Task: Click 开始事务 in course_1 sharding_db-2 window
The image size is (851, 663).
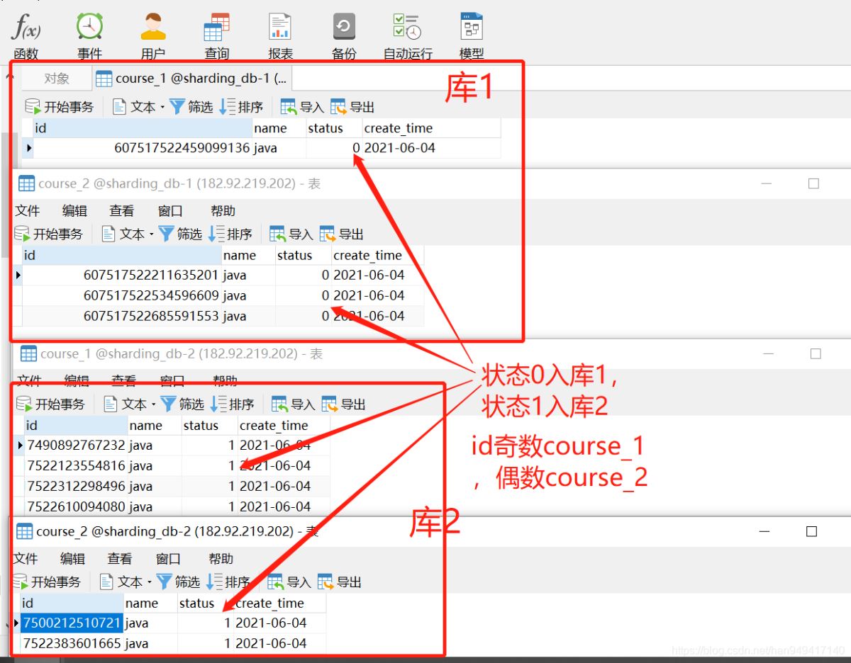Action: pos(50,404)
